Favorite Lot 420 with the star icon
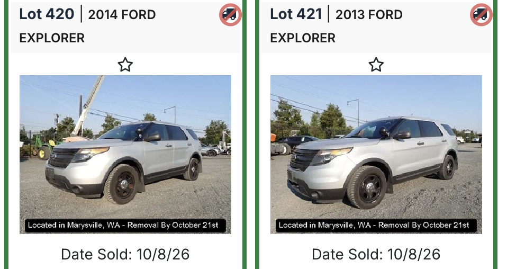Screen dimensions: 507x269 pos(125,65)
